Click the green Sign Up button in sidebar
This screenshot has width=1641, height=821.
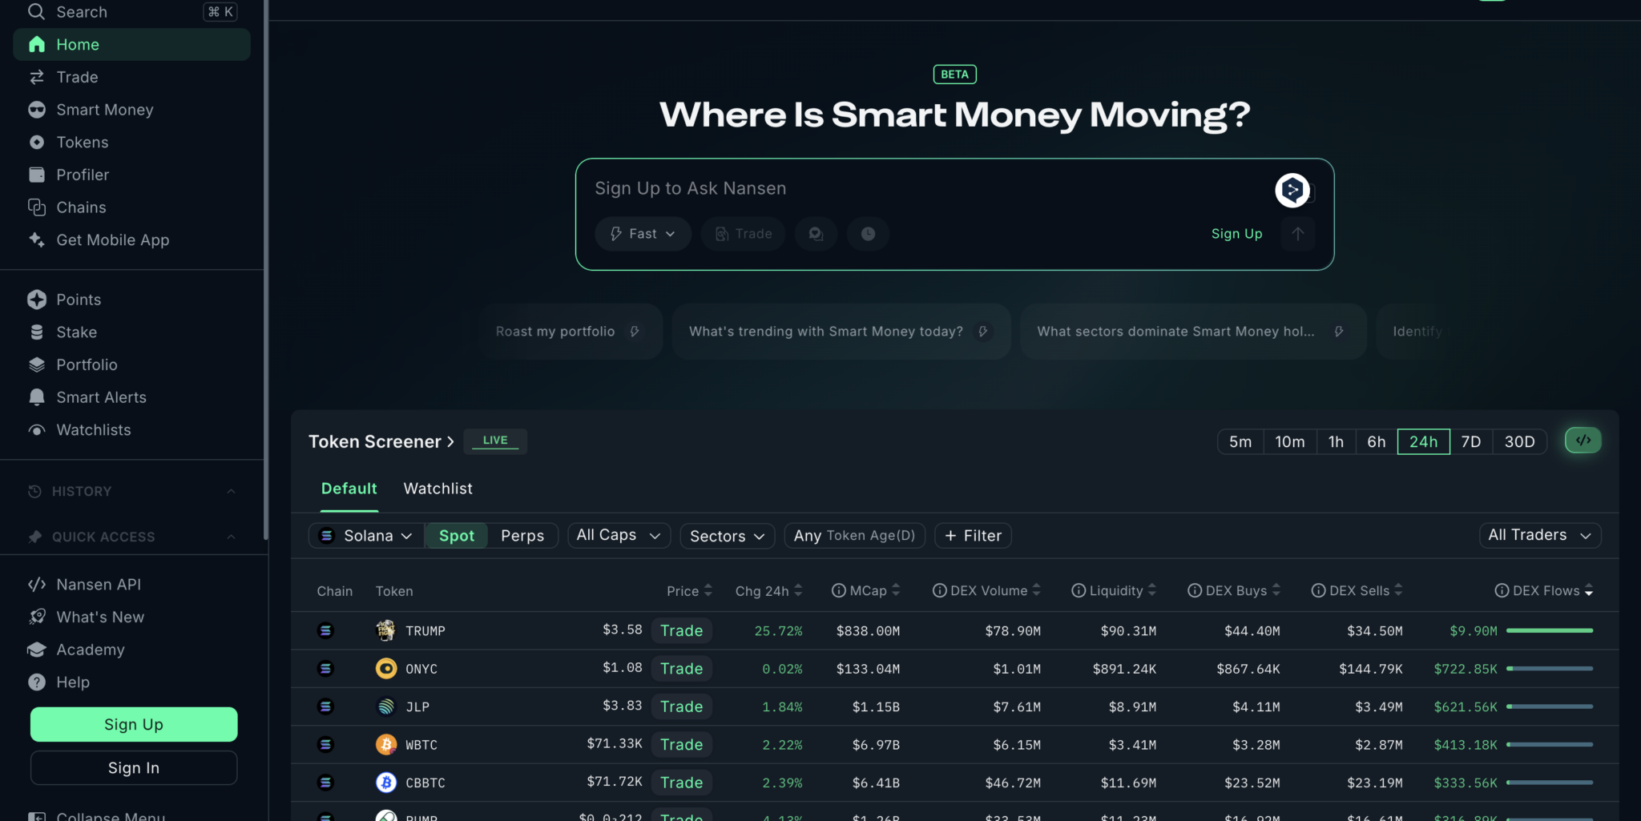(134, 724)
